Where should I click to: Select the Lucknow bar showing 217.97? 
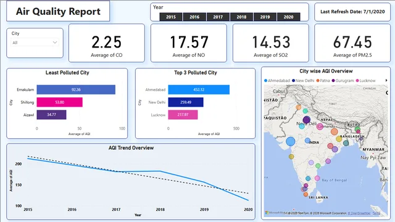coord(183,115)
